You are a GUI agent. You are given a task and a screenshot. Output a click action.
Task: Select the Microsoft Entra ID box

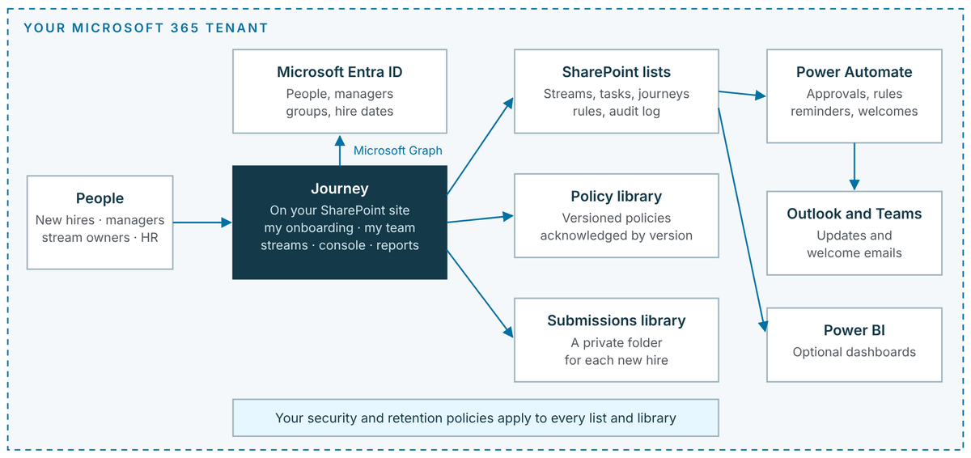pos(340,91)
